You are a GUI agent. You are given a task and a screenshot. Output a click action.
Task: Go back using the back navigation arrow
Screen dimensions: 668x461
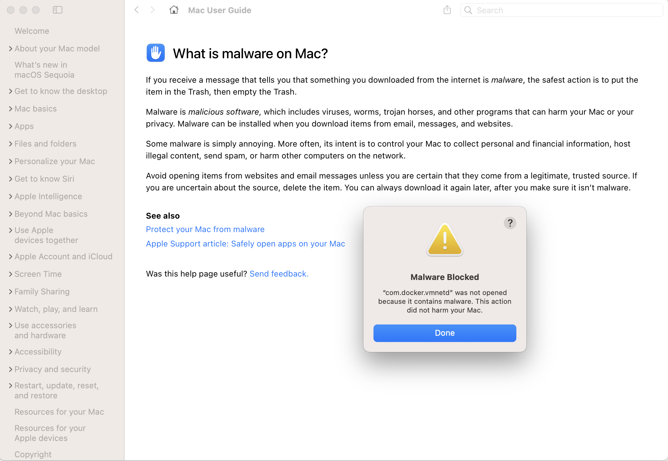(x=136, y=10)
